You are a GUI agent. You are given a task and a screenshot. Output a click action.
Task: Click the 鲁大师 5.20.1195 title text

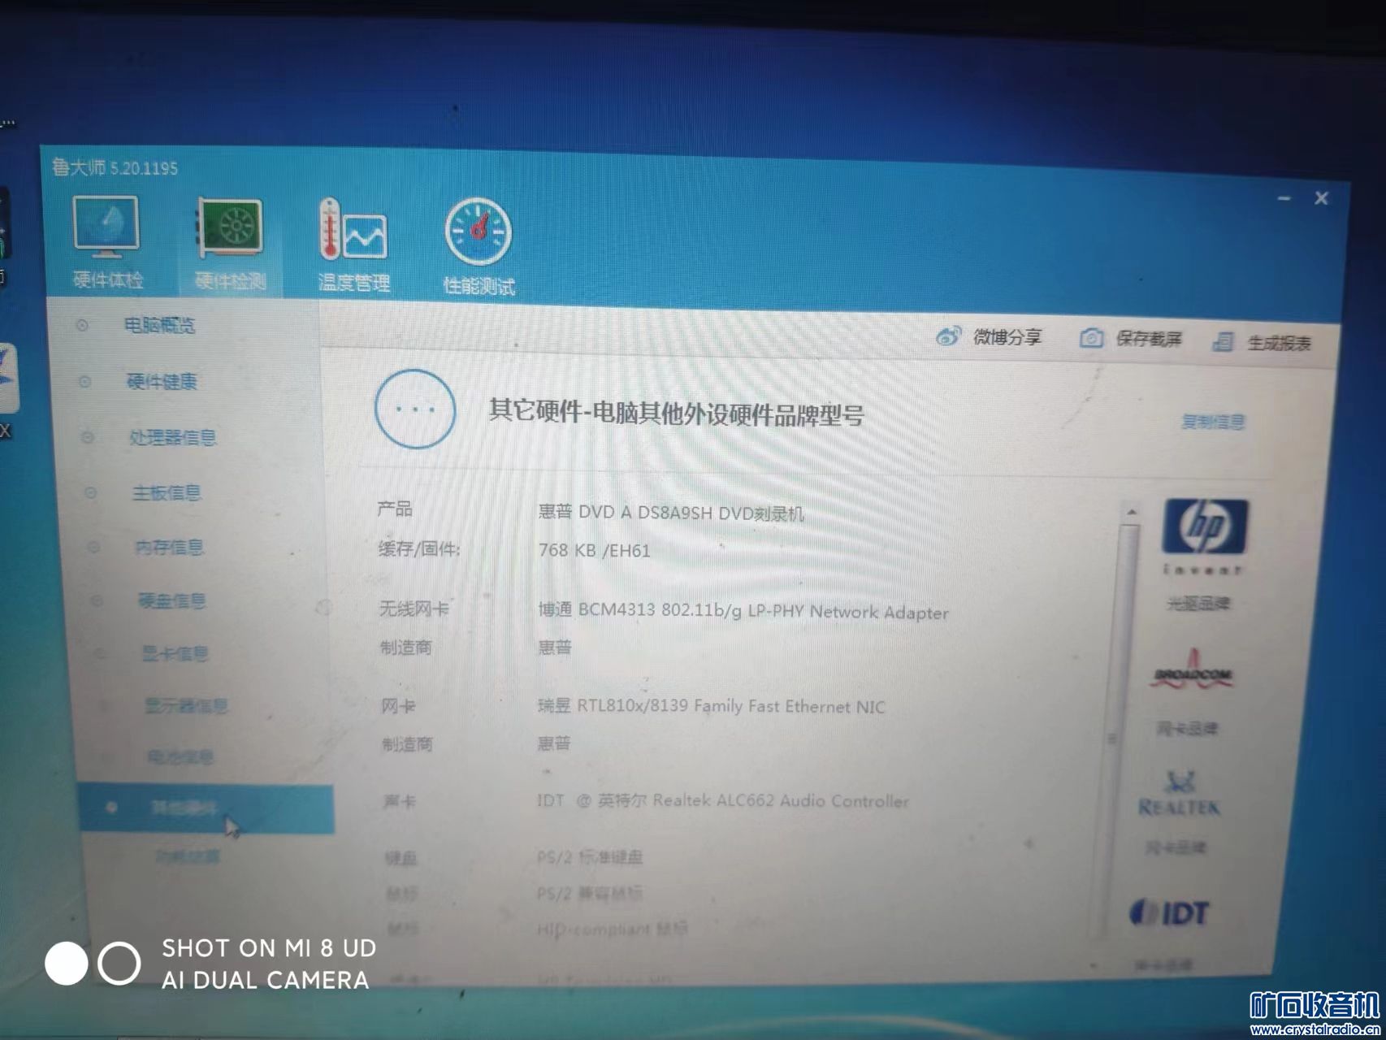115,167
